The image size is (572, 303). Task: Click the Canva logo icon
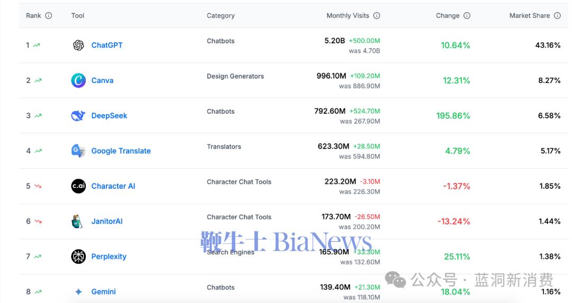[x=78, y=80]
